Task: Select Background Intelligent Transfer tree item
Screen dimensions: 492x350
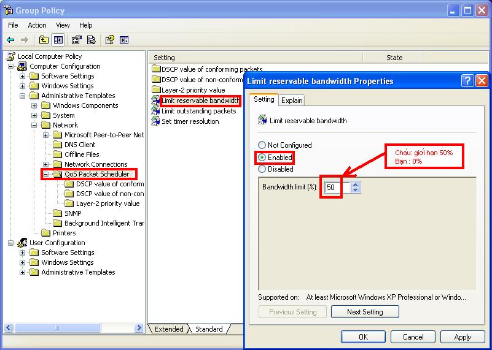Action: coord(104,223)
